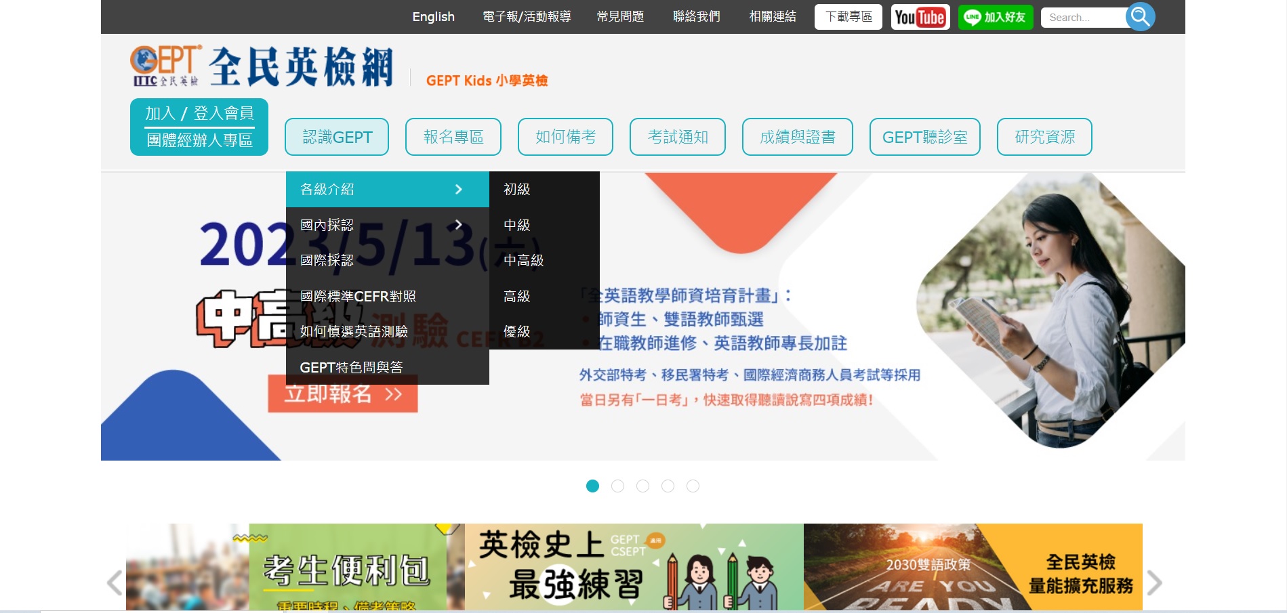The height and width of the screenshot is (613, 1287).
Task: Show previous banner with left arrow
Action: pyautogui.click(x=115, y=583)
